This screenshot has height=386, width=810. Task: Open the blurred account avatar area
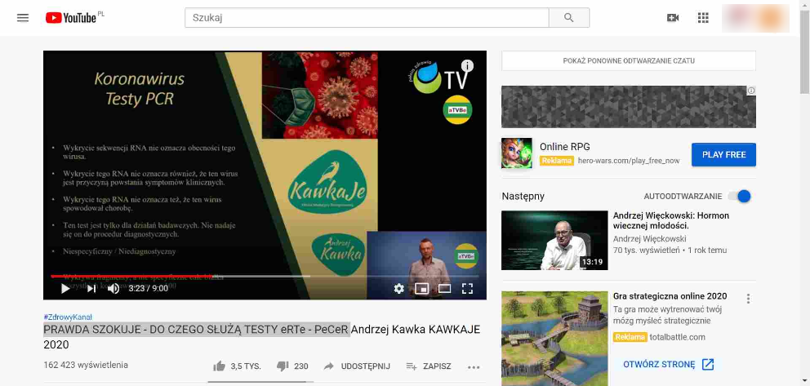pyautogui.click(x=755, y=18)
